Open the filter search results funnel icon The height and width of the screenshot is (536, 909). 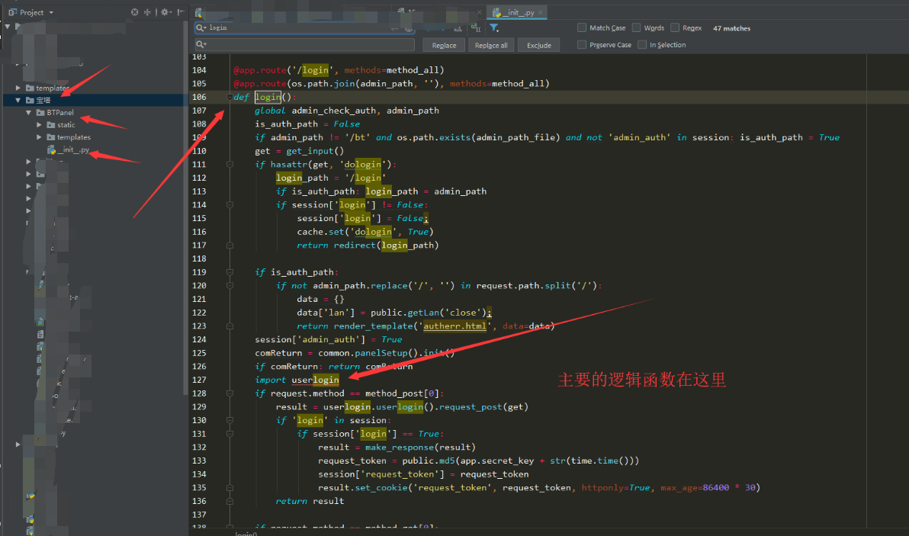[494, 28]
